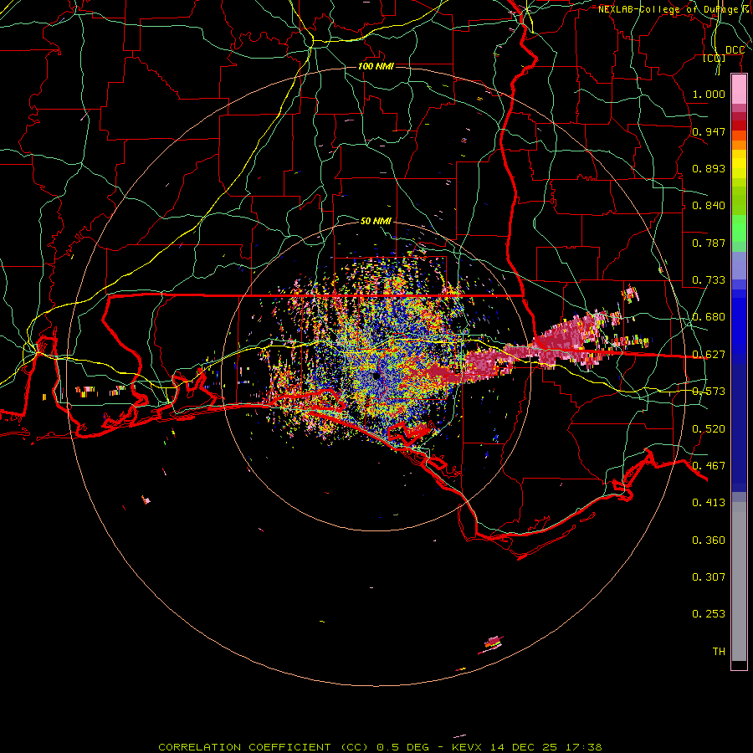Image resolution: width=753 pixels, height=753 pixels.
Task: Click the 100 NMI range ring label
Action: click(x=376, y=66)
